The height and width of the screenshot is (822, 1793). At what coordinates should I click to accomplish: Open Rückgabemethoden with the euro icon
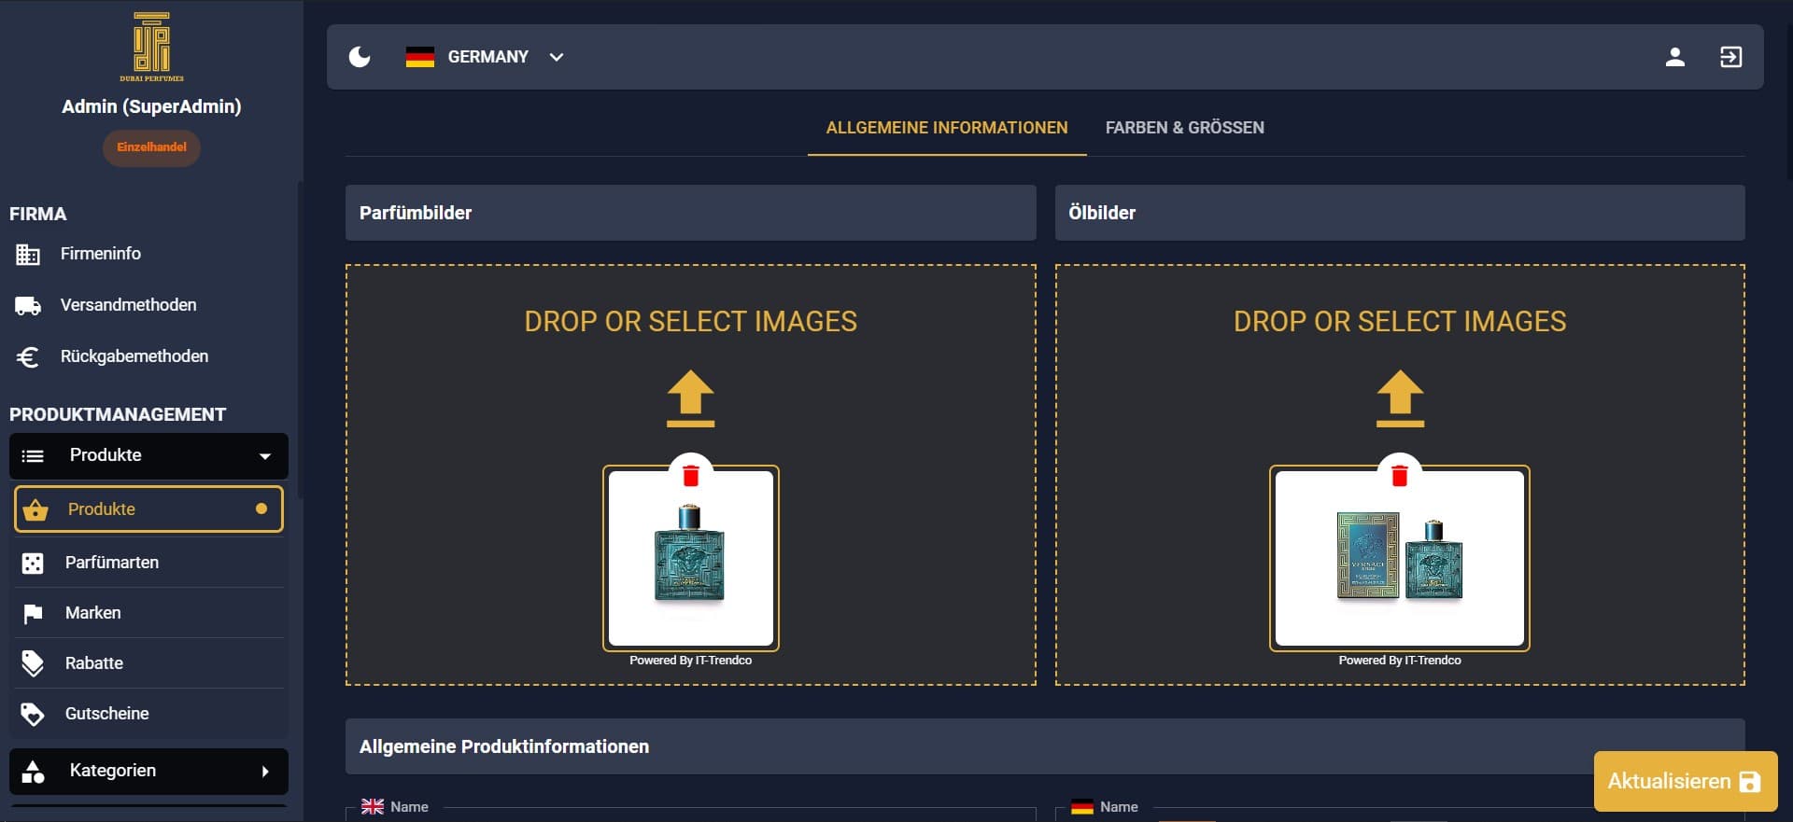pos(134,356)
